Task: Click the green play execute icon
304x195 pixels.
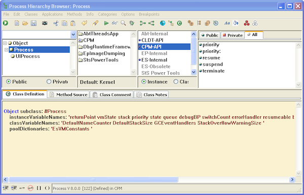Action: click(106, 23)
